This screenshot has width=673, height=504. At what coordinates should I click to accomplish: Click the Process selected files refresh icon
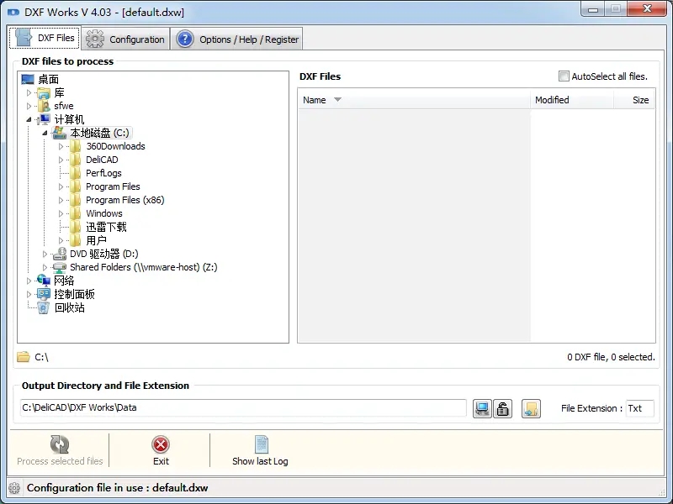[60, 444]
